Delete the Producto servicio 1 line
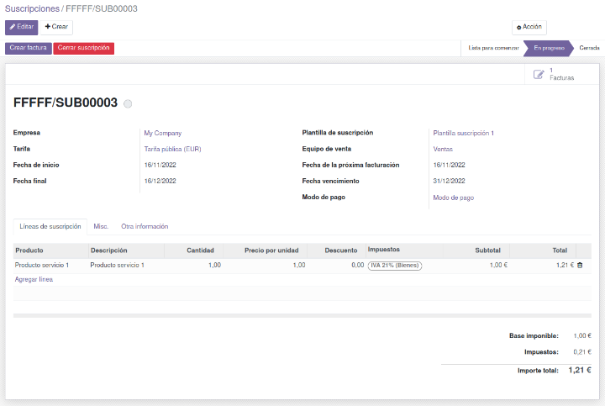605x406 pixels. (x=580, y=265)
